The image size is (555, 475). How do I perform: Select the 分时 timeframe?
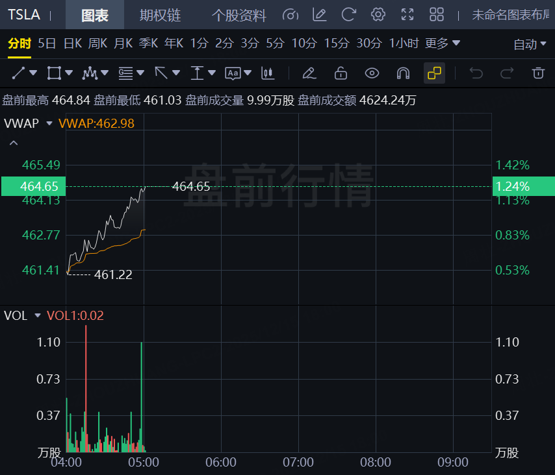pyautogui.click(x=19, y=43)
